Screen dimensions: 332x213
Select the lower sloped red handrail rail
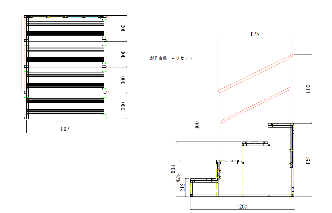click(x=255, y=105)
